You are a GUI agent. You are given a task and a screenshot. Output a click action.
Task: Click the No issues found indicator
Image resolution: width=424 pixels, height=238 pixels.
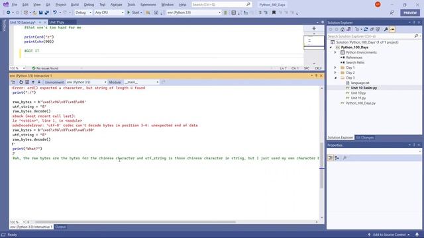pyautogui.click(x=45, y=68)
